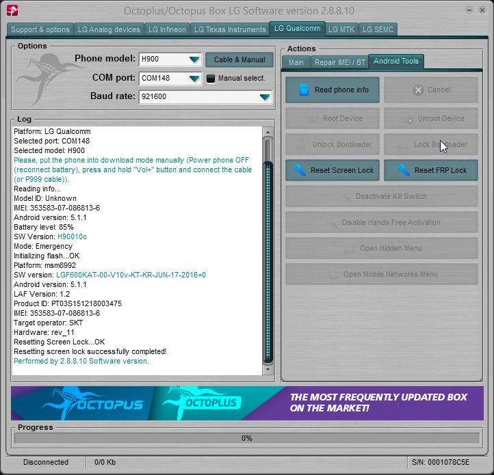The image size is (494, 475).
Task: Click the log scroll up arrow
Action: point(268,132)
